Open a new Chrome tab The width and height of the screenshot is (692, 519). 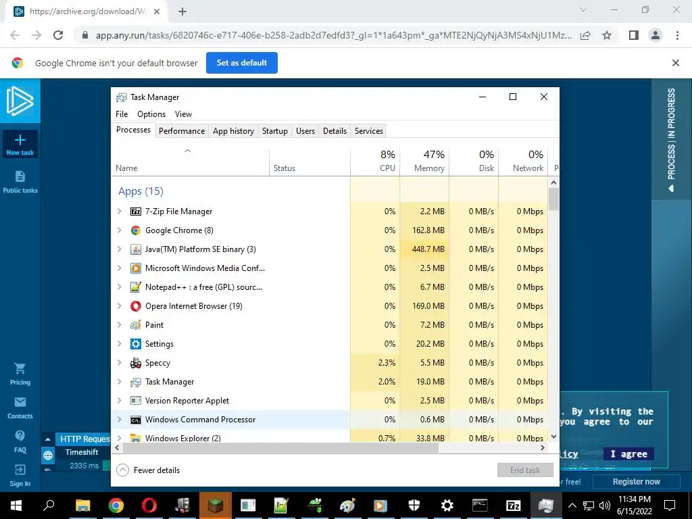tap(182, 11)
